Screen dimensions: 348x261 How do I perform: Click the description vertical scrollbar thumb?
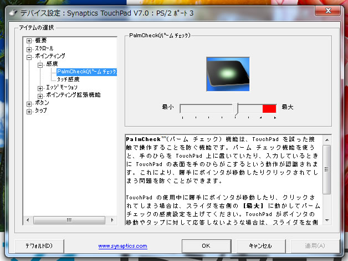coord(327,169)
